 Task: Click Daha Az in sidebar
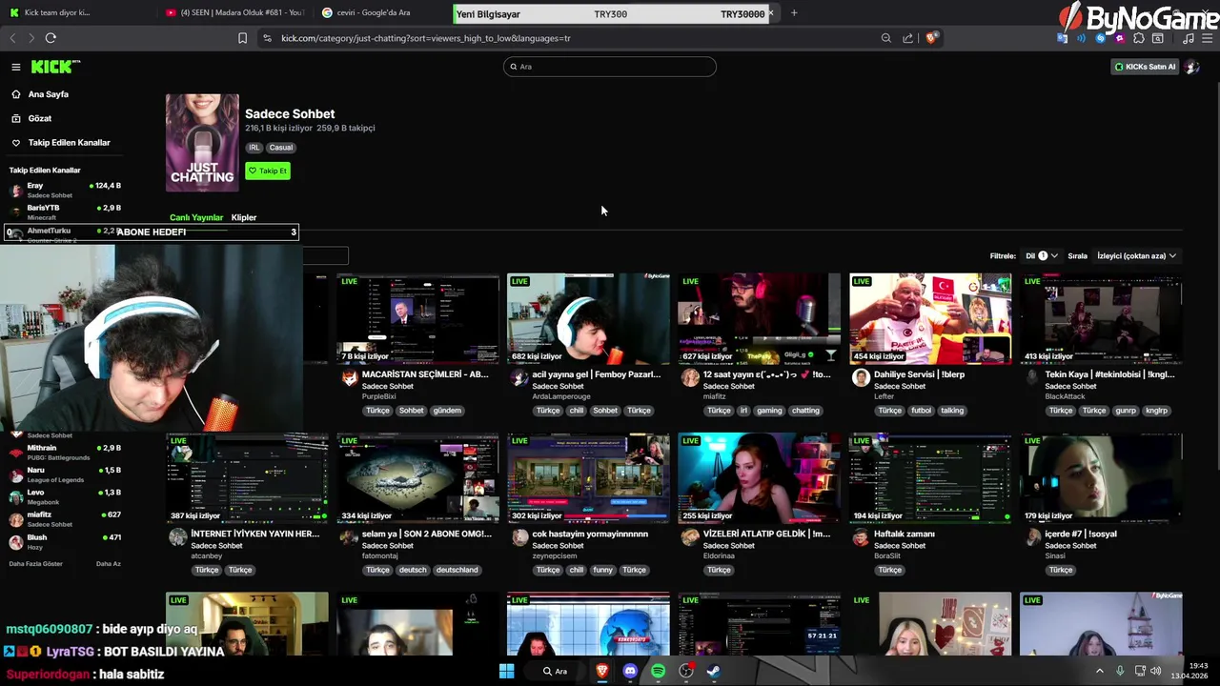(x=109, y=563)
